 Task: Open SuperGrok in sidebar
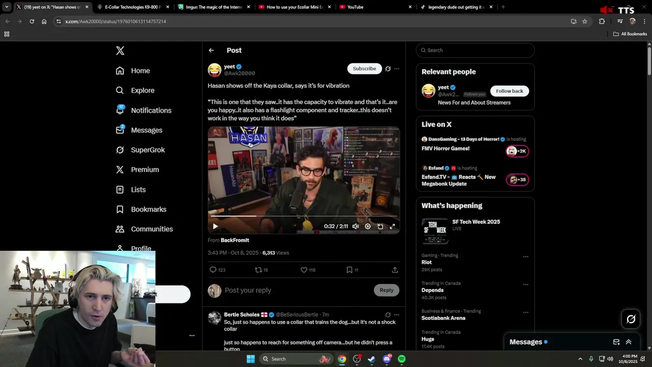pos(140,150)
